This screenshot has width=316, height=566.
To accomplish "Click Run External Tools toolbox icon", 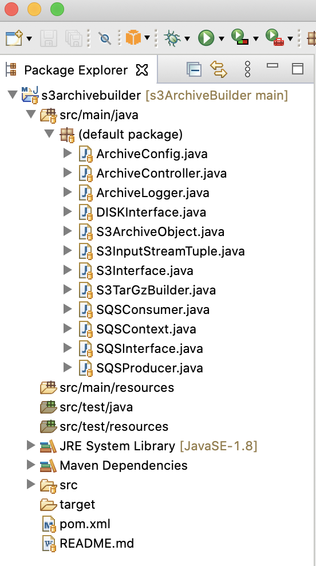I will click(274, 38).
